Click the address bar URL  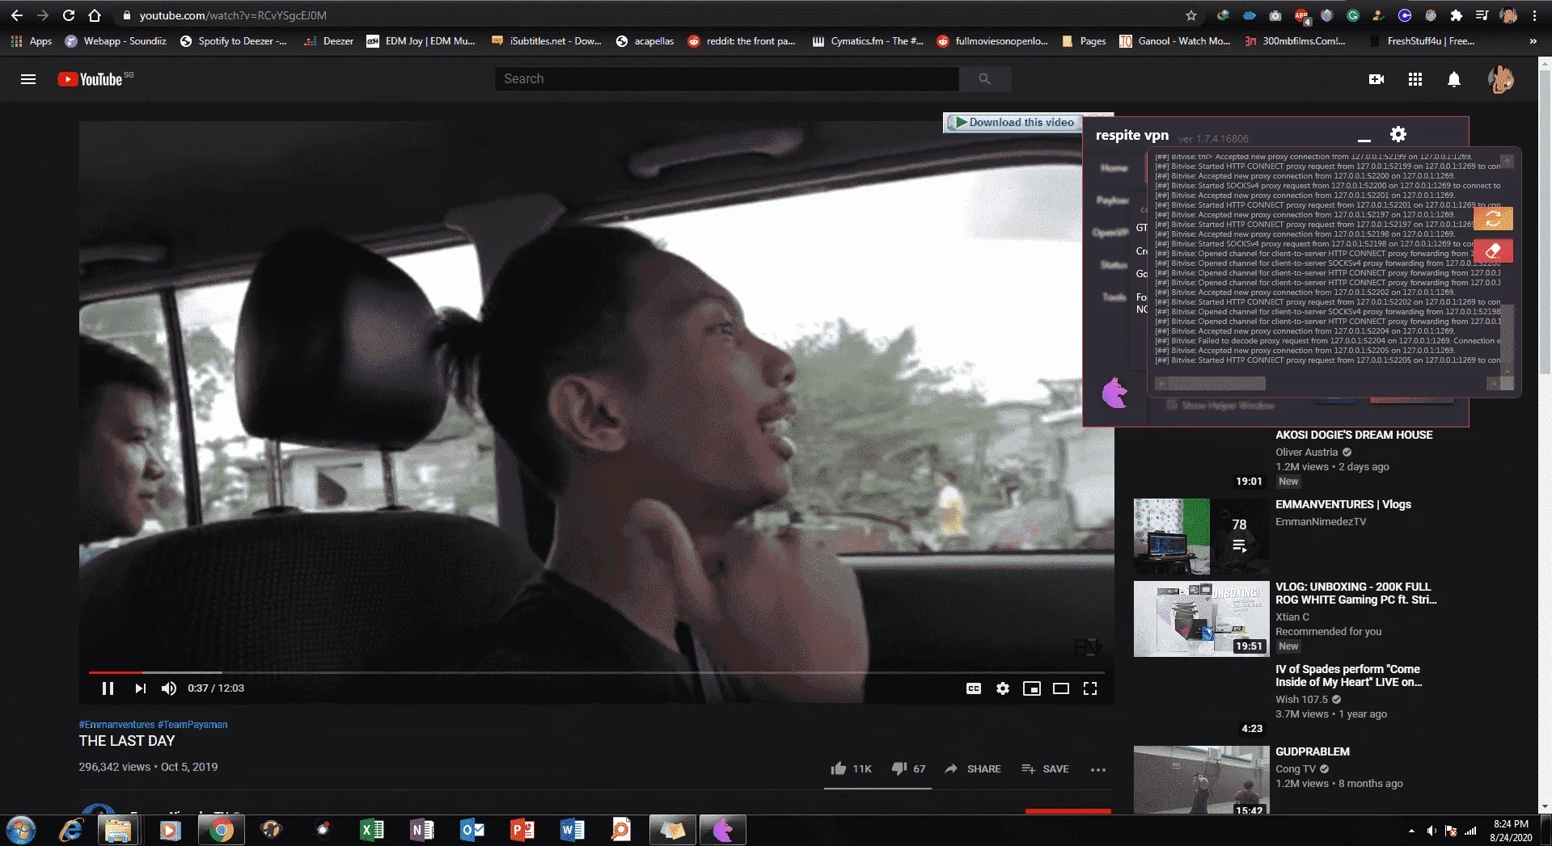[233, 15]
